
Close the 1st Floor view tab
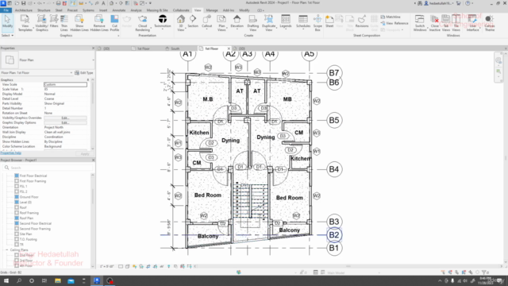click(229, 48)
